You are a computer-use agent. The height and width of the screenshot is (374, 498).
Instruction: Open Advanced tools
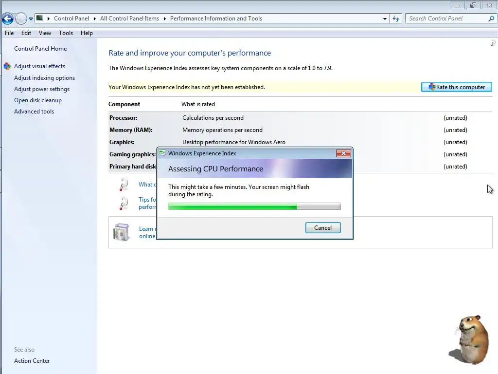pos(34,112)
